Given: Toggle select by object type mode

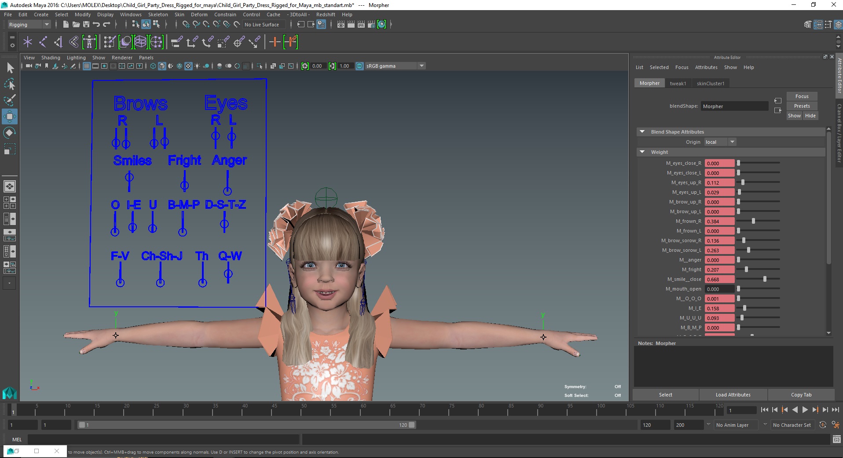Looking at the screenshot, I should (x=146, y=25).
